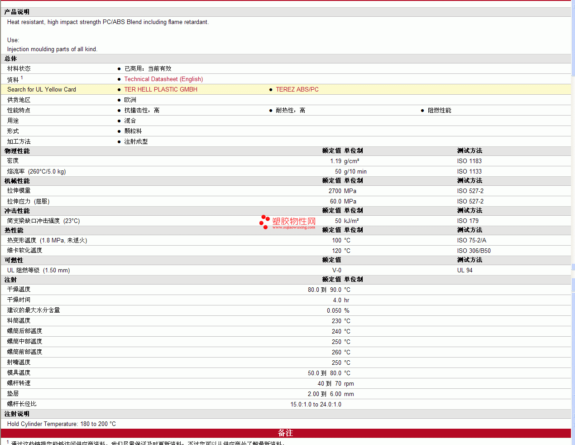Click 建议的最大水分含量 label

tap(34, 310)
